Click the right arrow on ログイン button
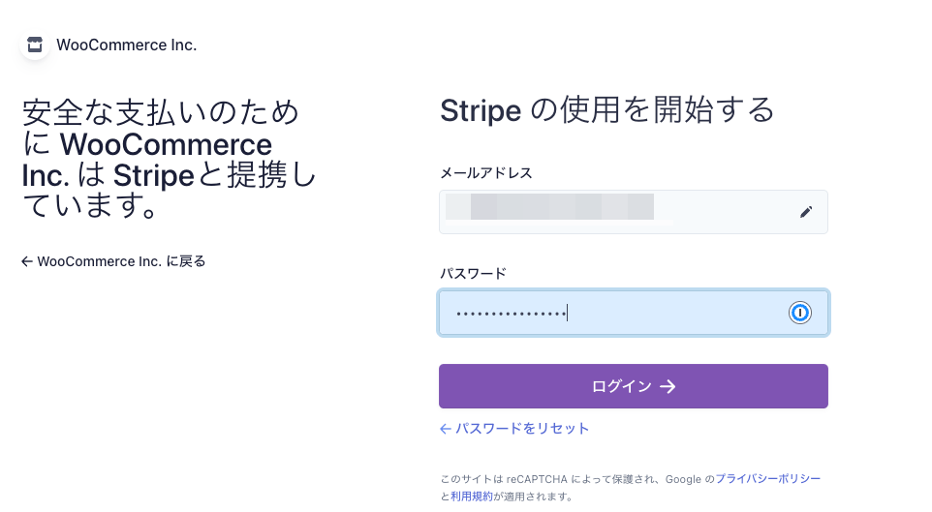 click(x=668, y=387)
